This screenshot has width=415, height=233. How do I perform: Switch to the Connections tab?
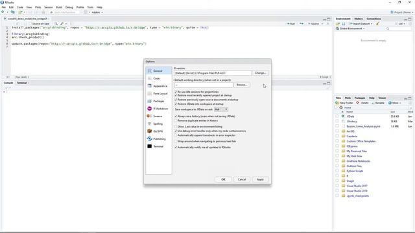[x=373, y=19]
